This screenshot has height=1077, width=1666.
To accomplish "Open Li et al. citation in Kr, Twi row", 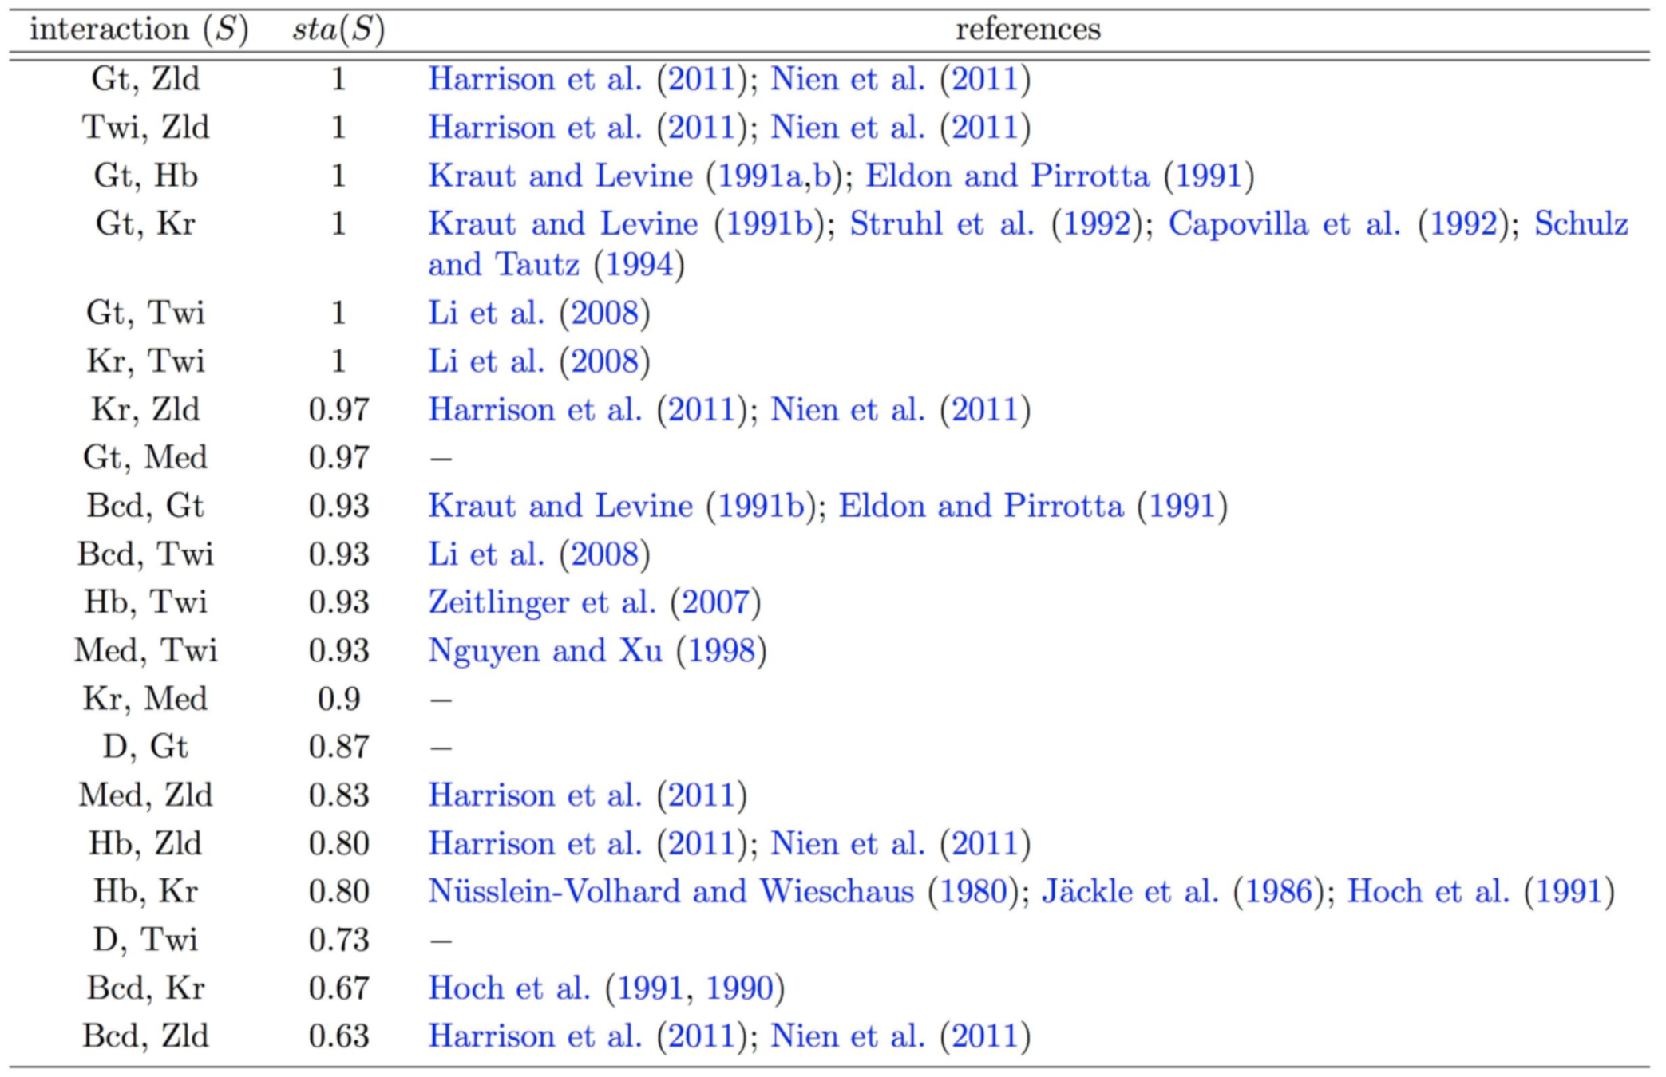I will coord(485,361).
